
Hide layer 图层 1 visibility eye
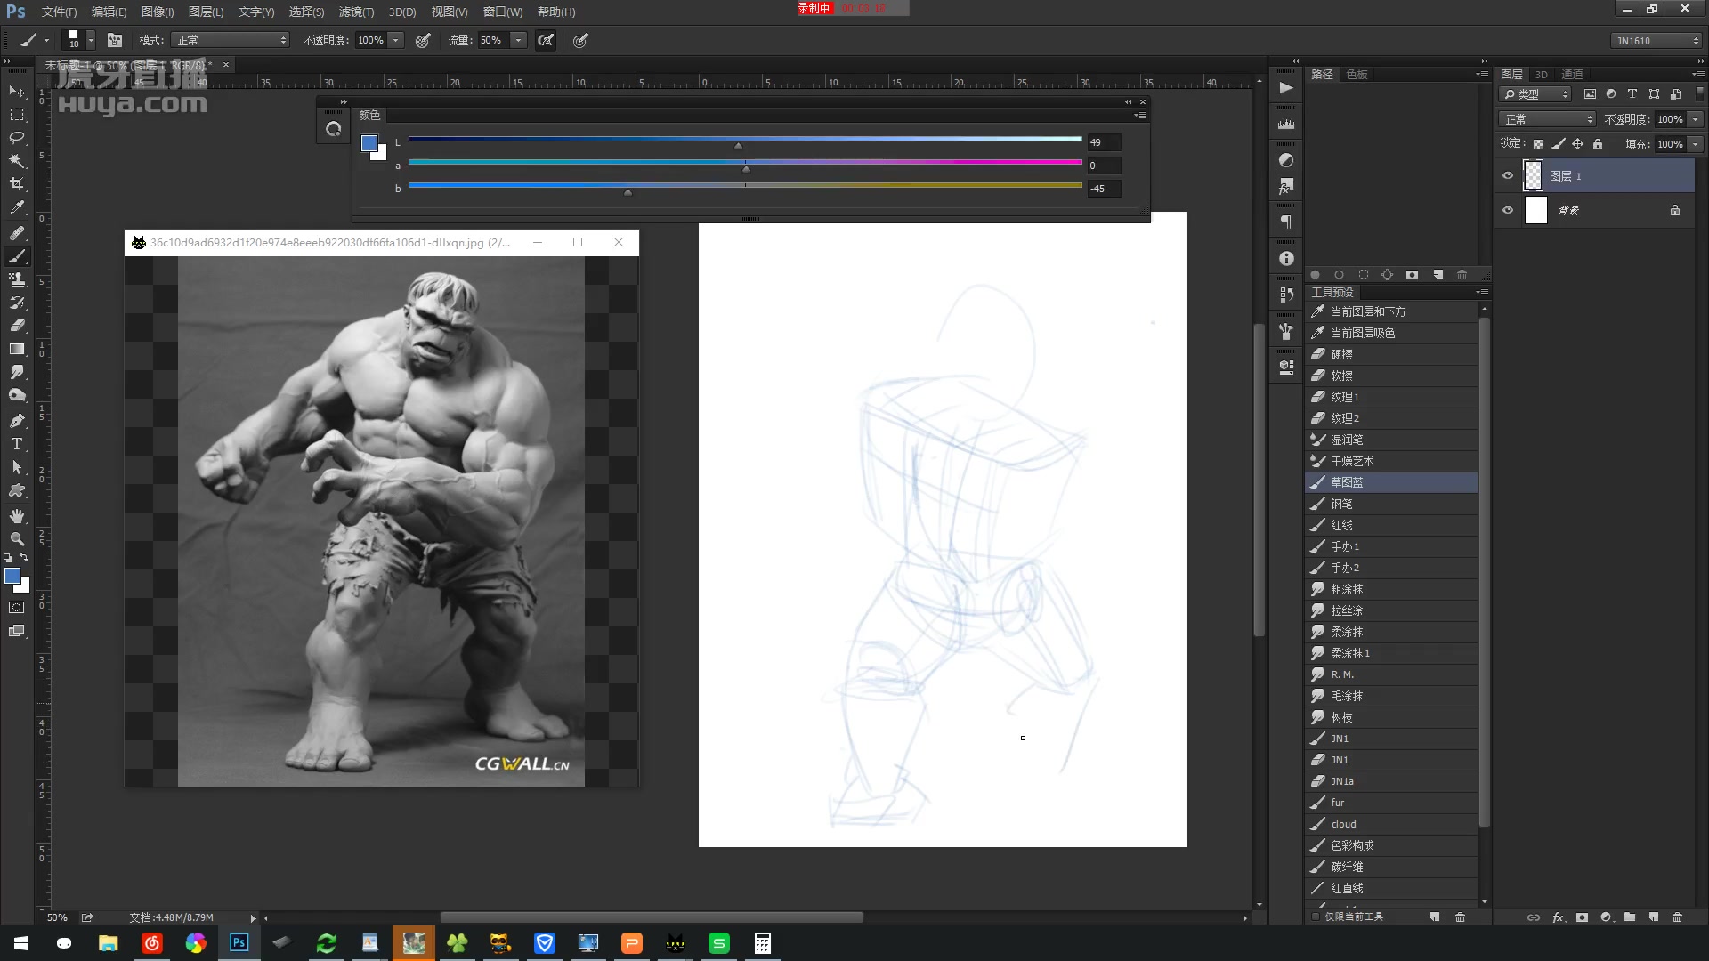[x=1508, y=176]
